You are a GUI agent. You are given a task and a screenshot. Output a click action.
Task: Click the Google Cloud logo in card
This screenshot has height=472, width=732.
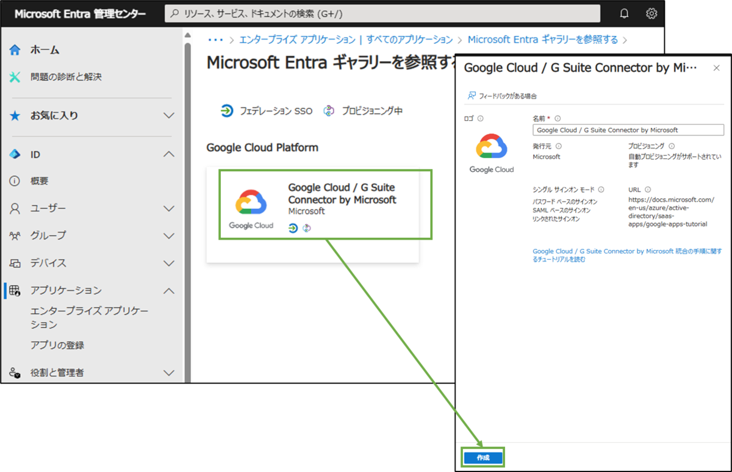pos(251,209)
